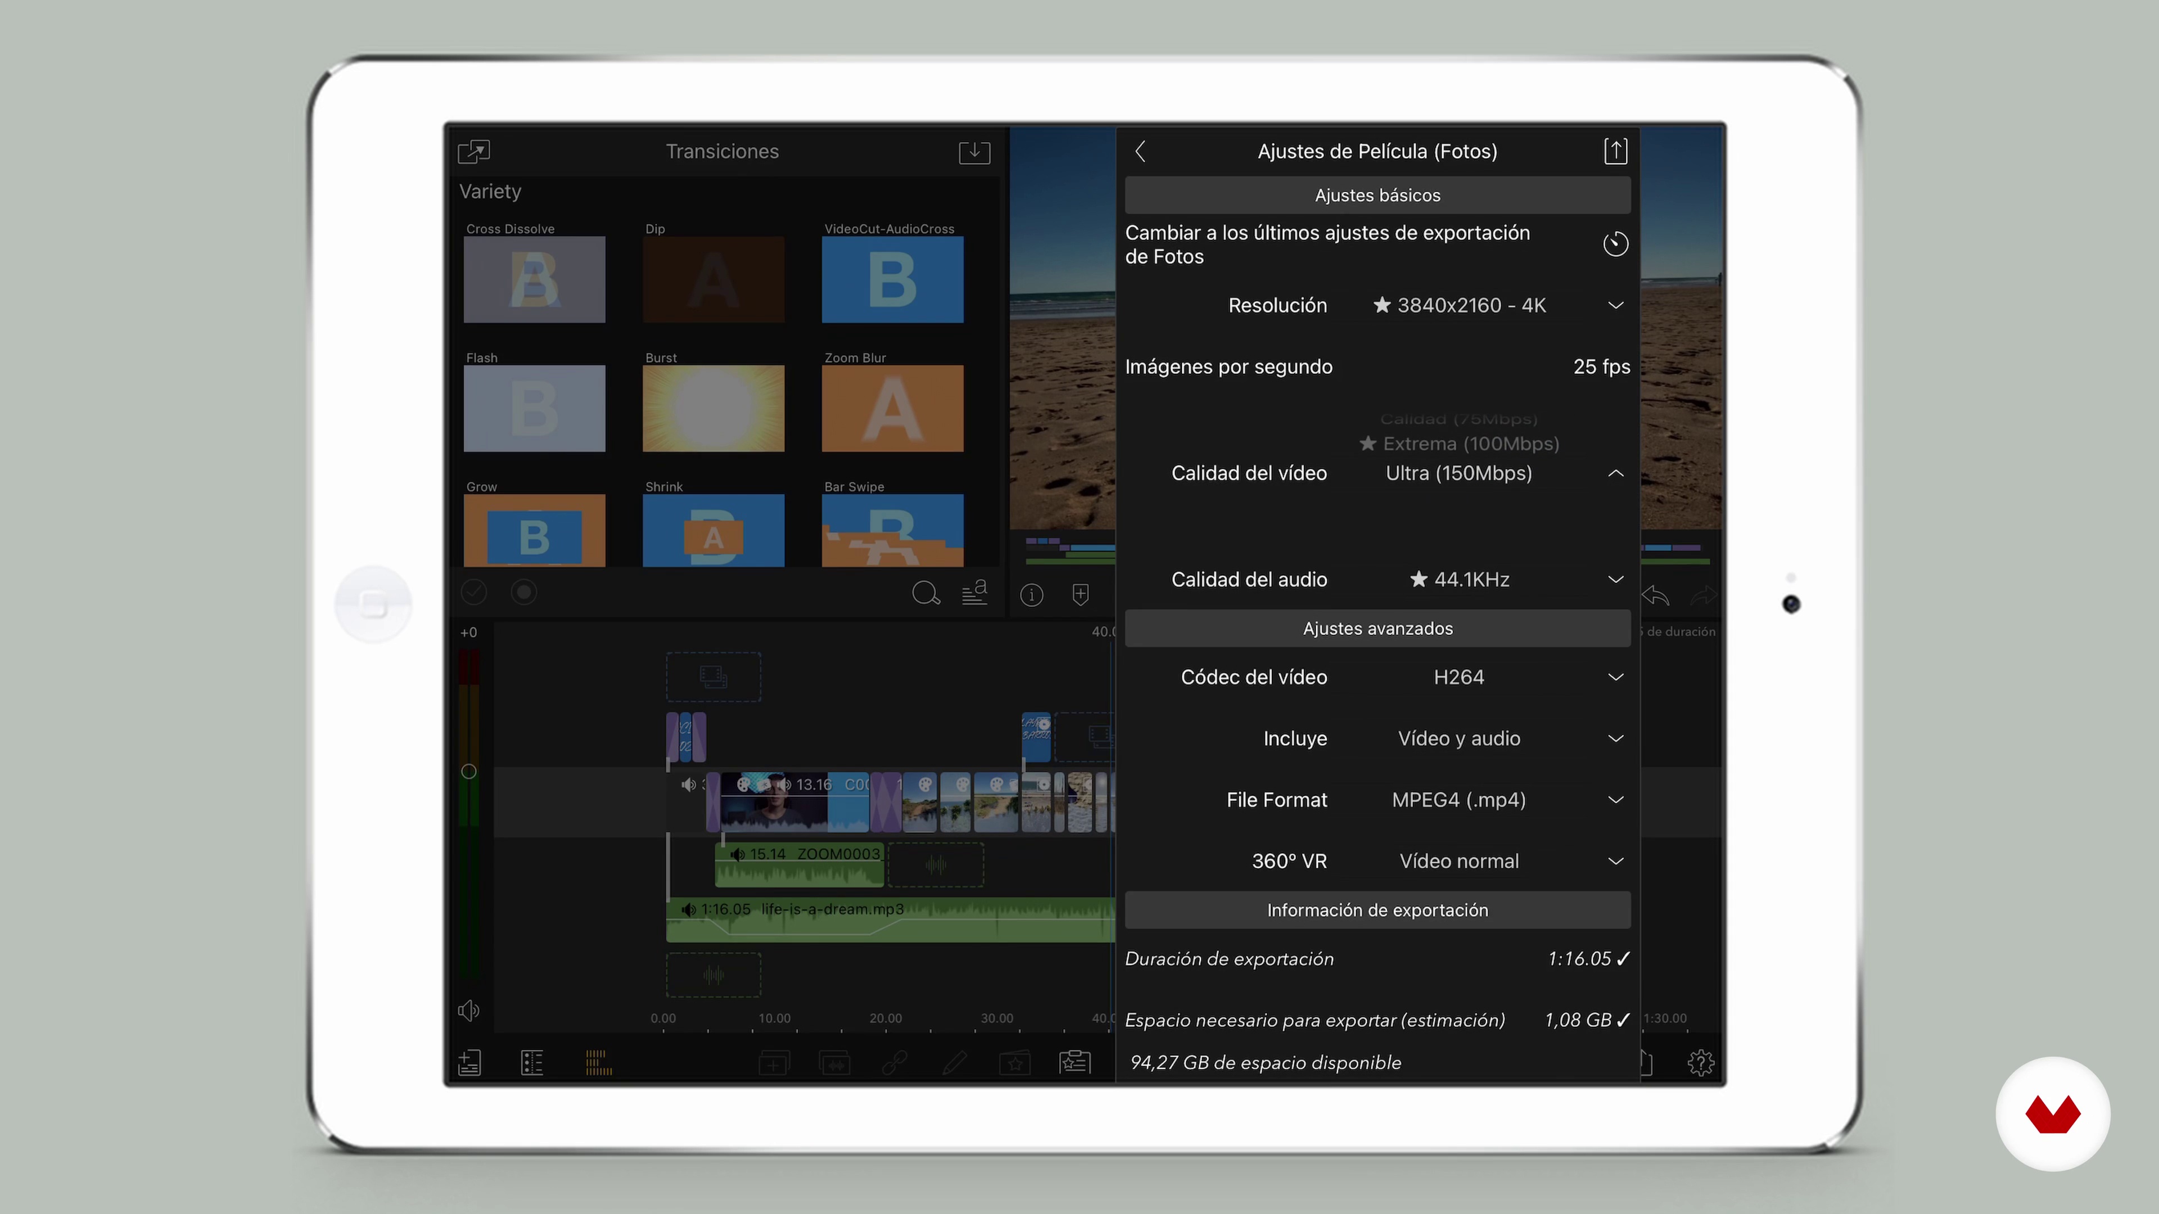Screen dimensions: 2159x1214
Task: Select the Dip transition thumbnail
Action: [713, 280]
